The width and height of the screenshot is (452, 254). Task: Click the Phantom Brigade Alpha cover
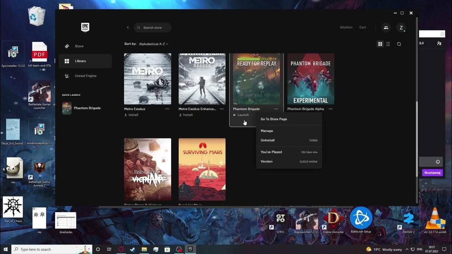pyautogui.click(x=311, y=79)
